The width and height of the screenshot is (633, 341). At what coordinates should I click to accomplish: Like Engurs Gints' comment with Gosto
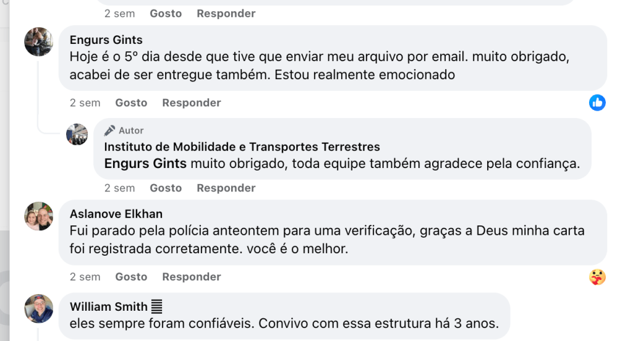(131, 103)
